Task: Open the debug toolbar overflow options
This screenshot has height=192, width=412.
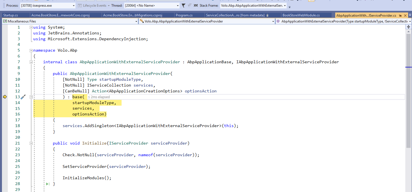Action: tap(290, 7)
